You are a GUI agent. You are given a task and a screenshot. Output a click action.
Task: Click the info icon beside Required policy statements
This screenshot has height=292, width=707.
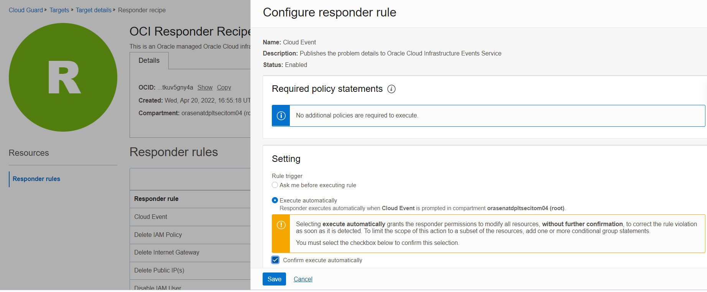pos(391,89)
